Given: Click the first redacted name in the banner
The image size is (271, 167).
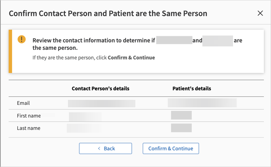Looking at the screenshot, I should point(174,40).
